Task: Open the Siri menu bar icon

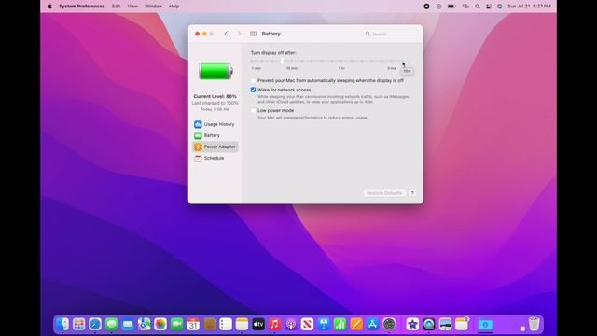Action: (500, 7)
